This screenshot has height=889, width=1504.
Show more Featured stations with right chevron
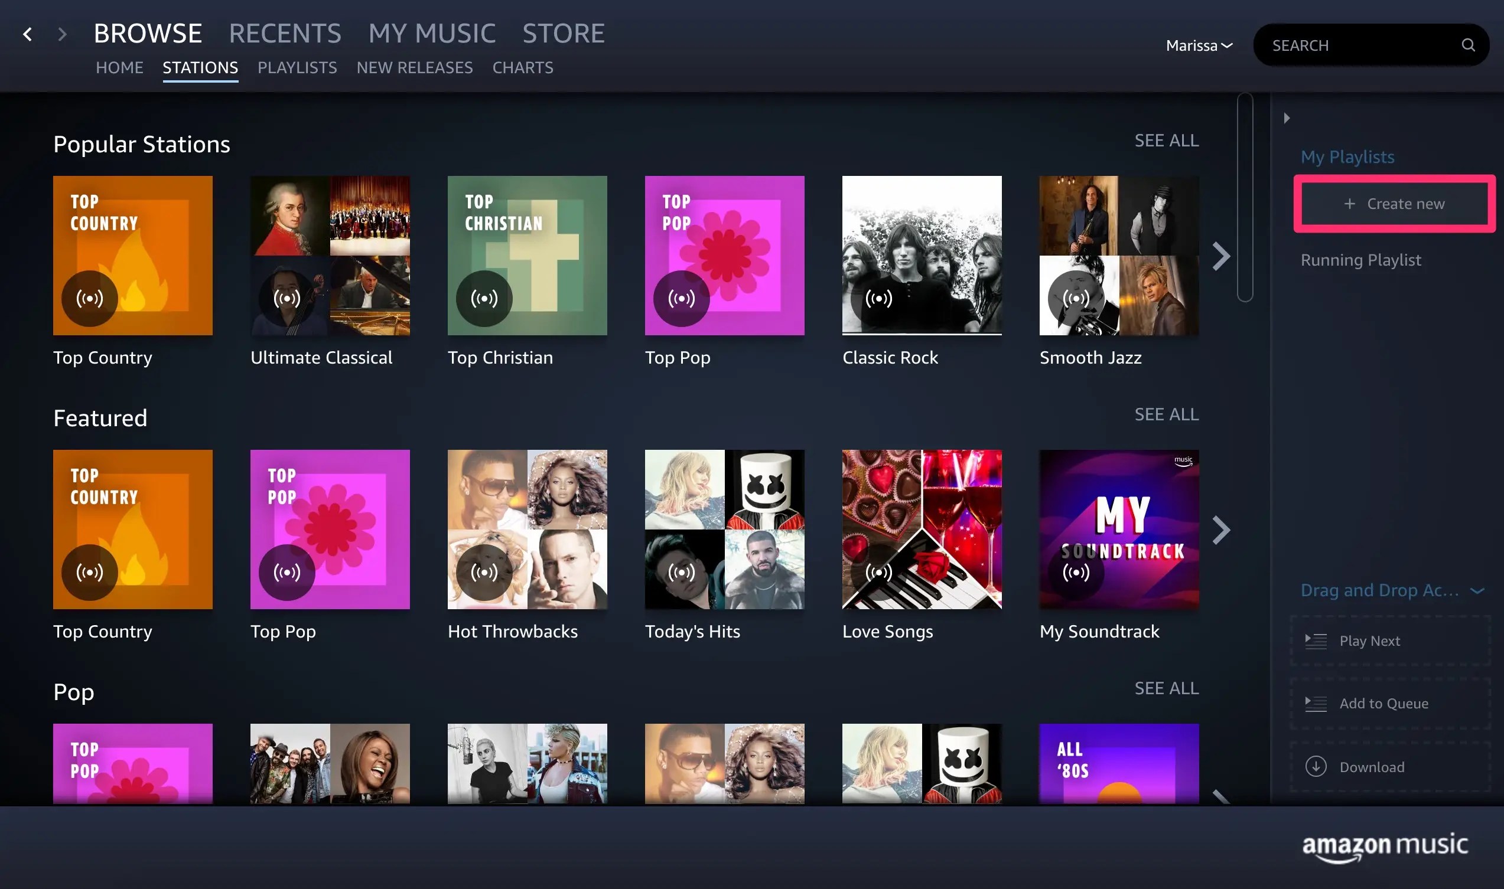point(1221,530)
